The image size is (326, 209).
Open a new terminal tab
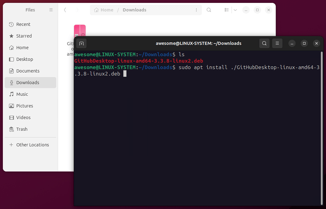tap(81, 43)
